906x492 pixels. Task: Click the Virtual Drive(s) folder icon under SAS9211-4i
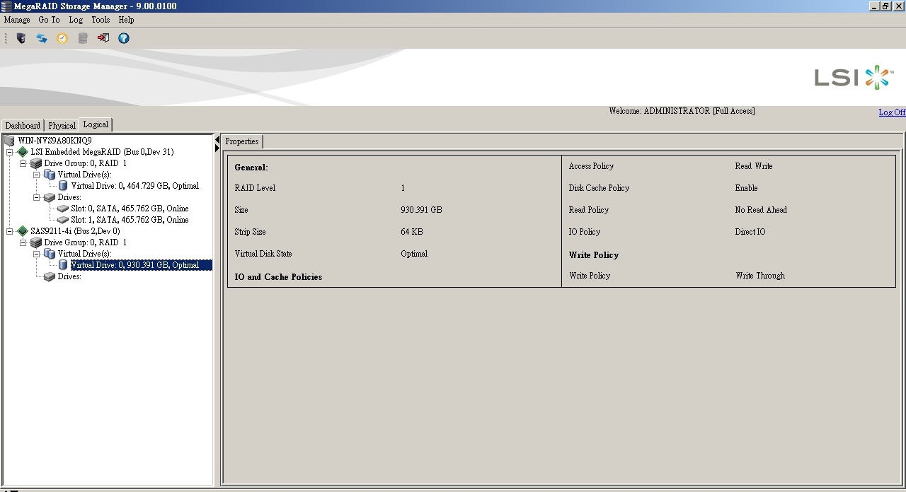[50, 254]
